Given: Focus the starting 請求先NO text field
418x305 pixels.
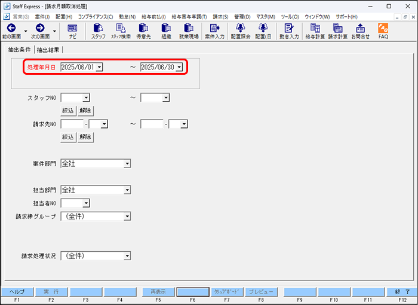Looking at the screenshot, I should tap(72, 124).
